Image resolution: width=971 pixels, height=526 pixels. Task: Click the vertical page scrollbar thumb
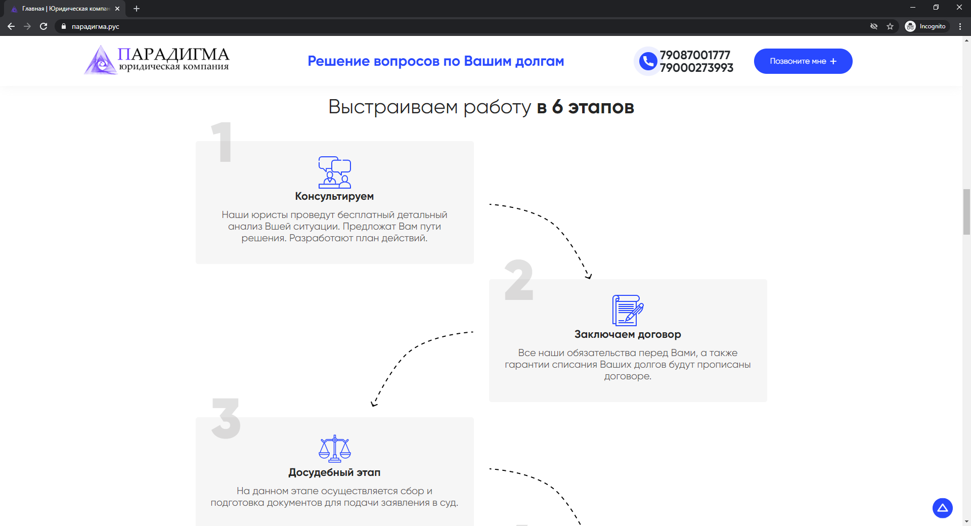point(966,211)
